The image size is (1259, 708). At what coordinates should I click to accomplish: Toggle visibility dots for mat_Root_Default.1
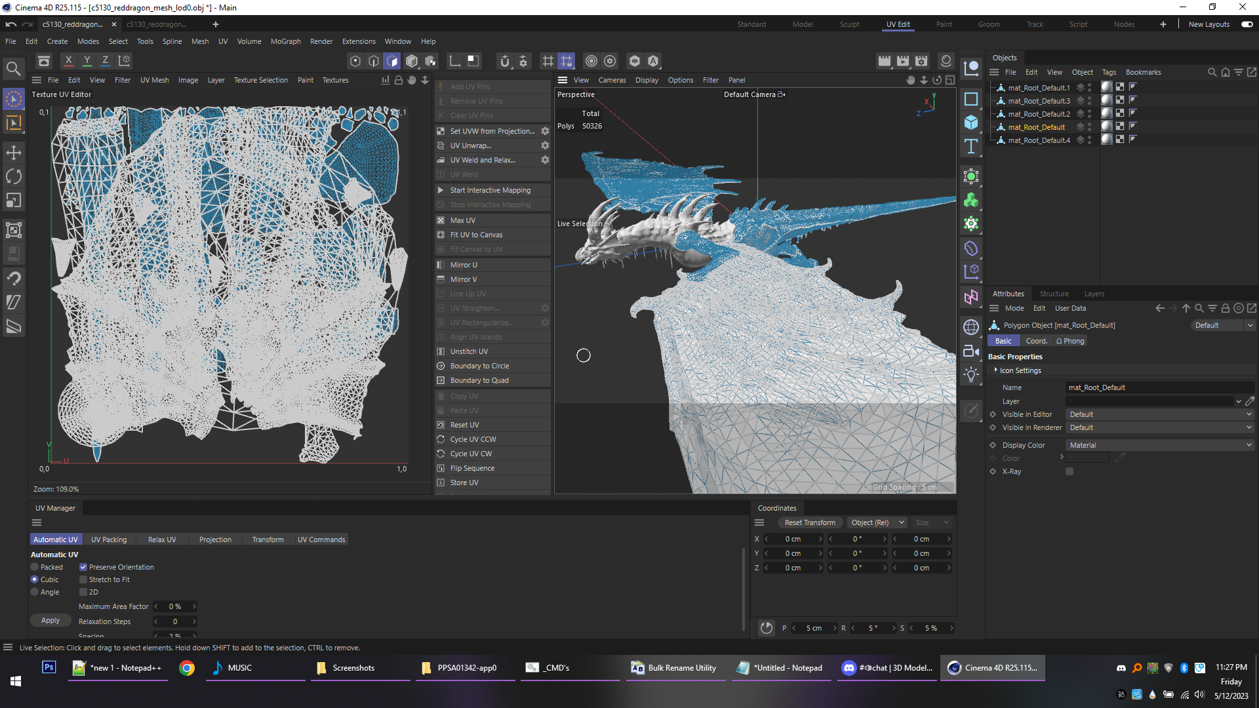coord(1090,87)
